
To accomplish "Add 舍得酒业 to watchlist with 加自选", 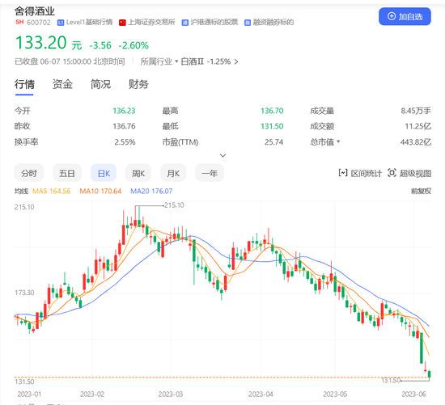I will (x=405, y=16).
